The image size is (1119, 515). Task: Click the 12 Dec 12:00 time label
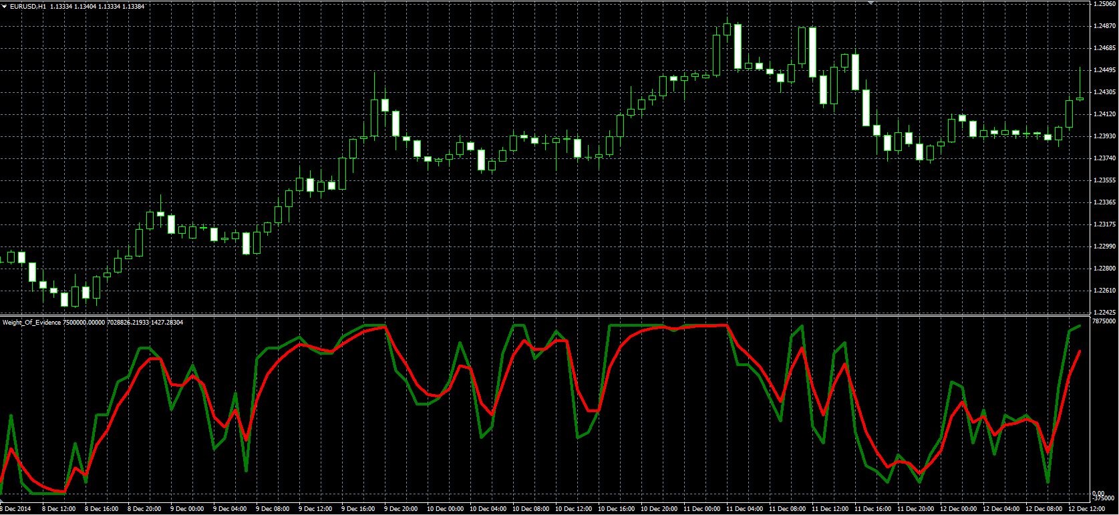pyautogui.click(x=1086, y=509)
